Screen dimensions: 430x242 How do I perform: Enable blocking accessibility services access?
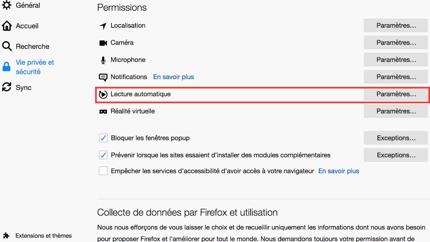103,171
